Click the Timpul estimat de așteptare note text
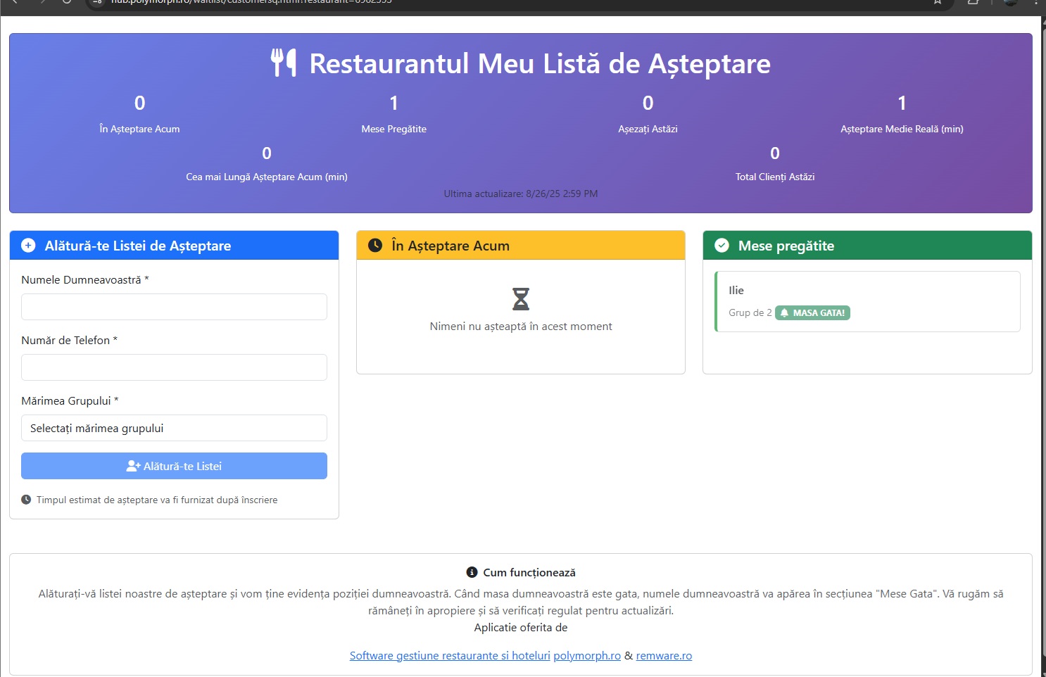1046x677 pixels. pyautogui.click(x=157, y=500)
